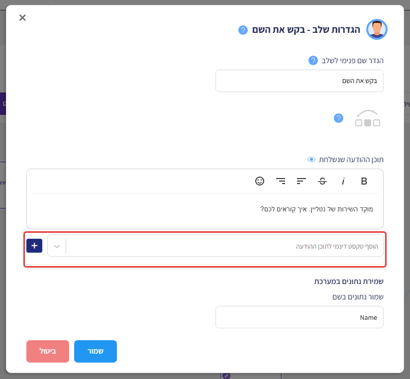
Task: Click 'שמור נתונים בשם' label
Action: pos(358,297)
